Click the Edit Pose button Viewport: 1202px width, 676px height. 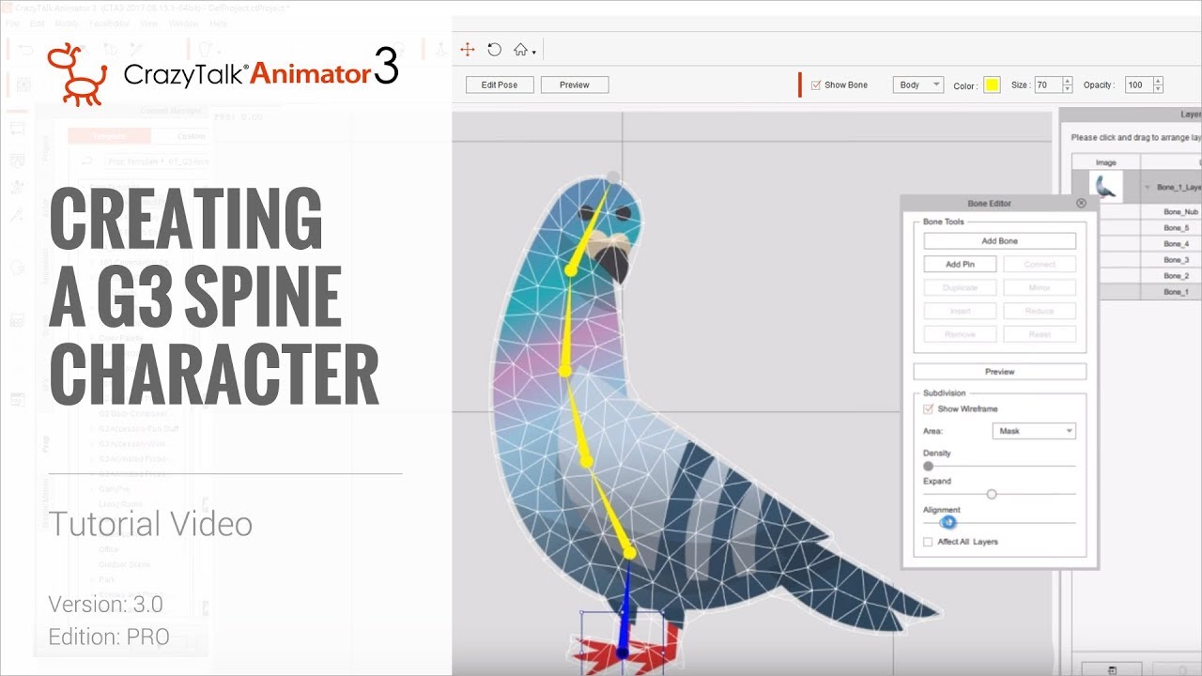click(x=500, y=84)
